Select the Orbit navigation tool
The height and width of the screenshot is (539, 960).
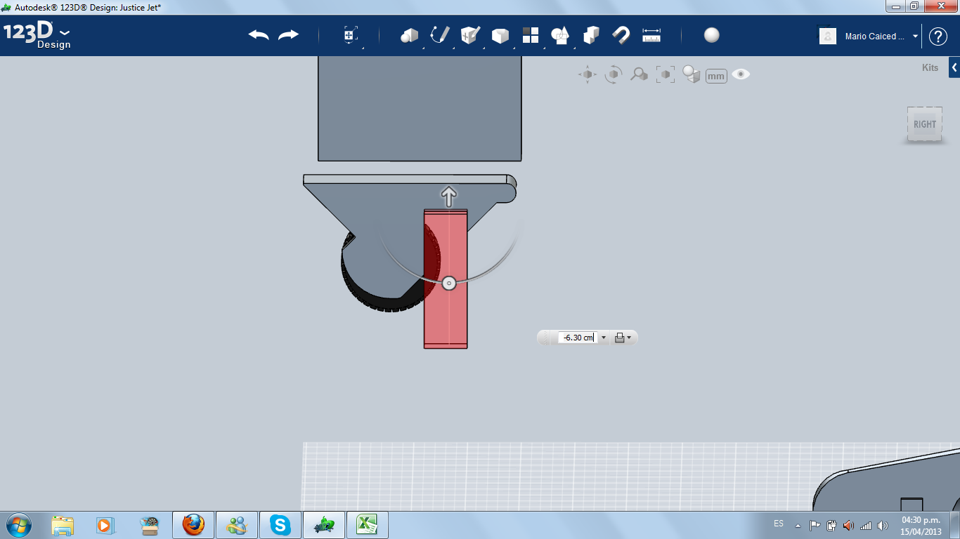(x=614, y=74)
